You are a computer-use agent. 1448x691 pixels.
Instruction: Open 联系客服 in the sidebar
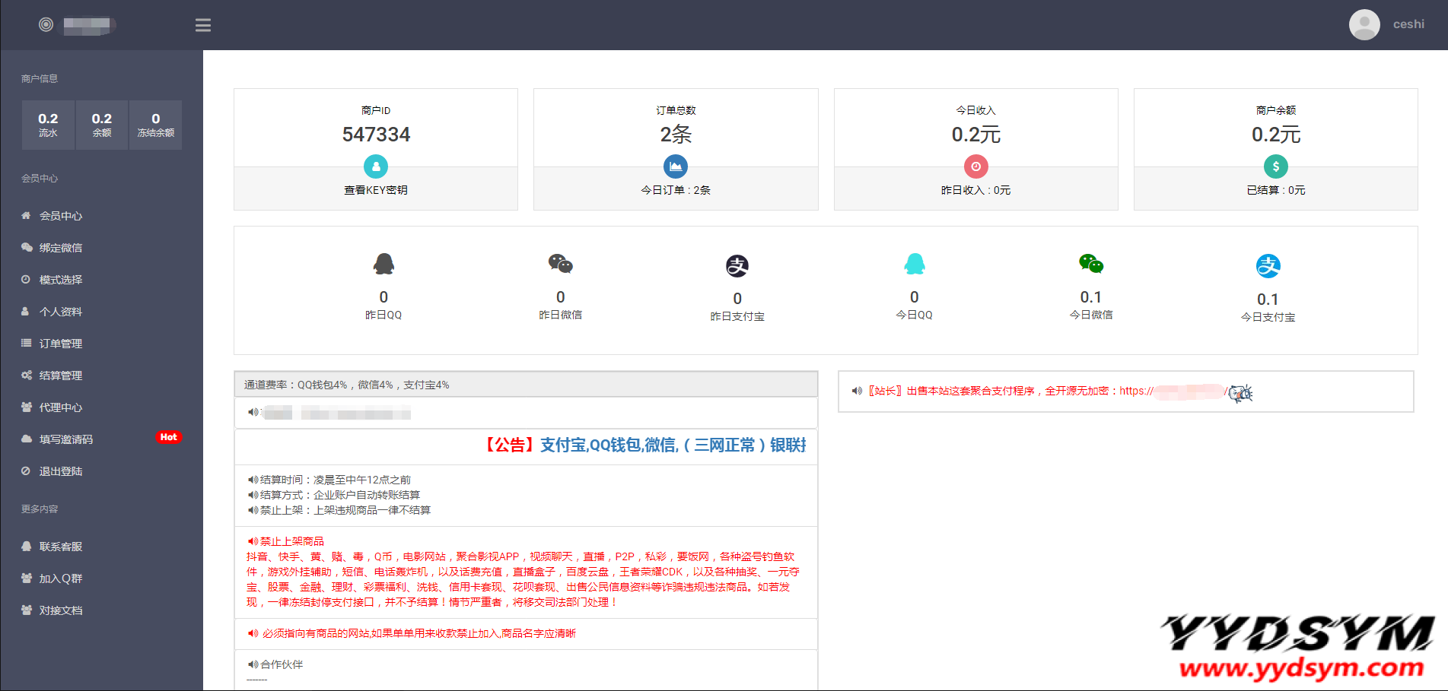[x=61, y=547]
